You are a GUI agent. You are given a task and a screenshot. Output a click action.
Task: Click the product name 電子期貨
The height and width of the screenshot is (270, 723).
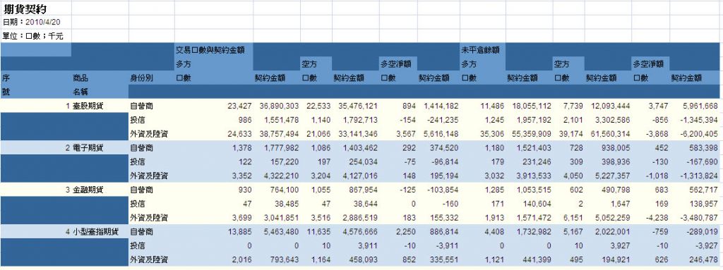pyautogui.click(x=88, y=148)
